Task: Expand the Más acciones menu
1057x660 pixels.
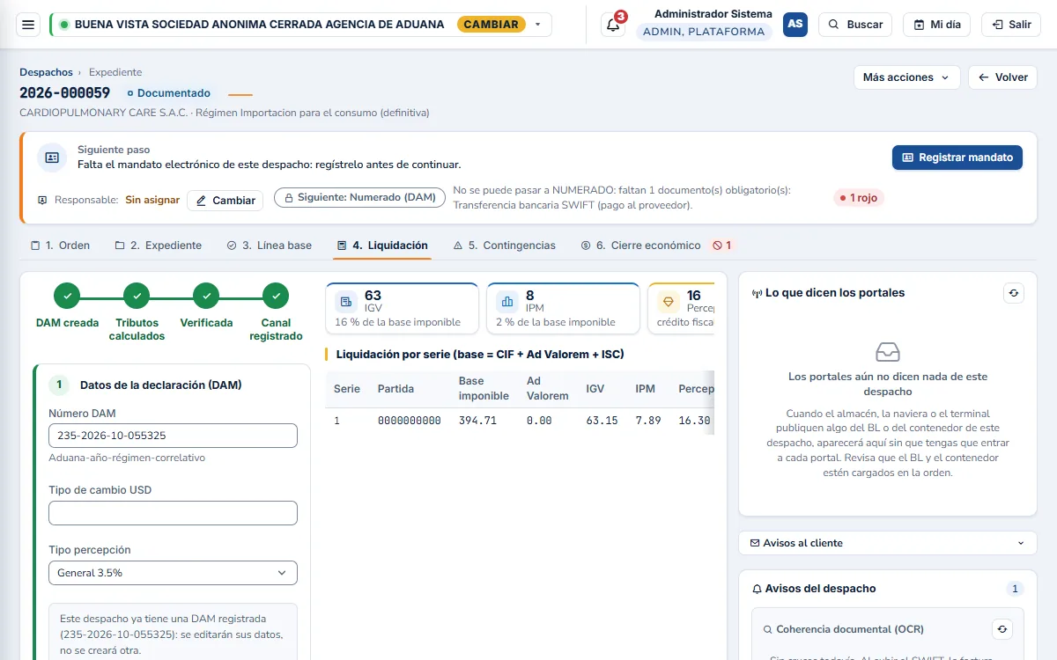Action: tap(906, 77)
